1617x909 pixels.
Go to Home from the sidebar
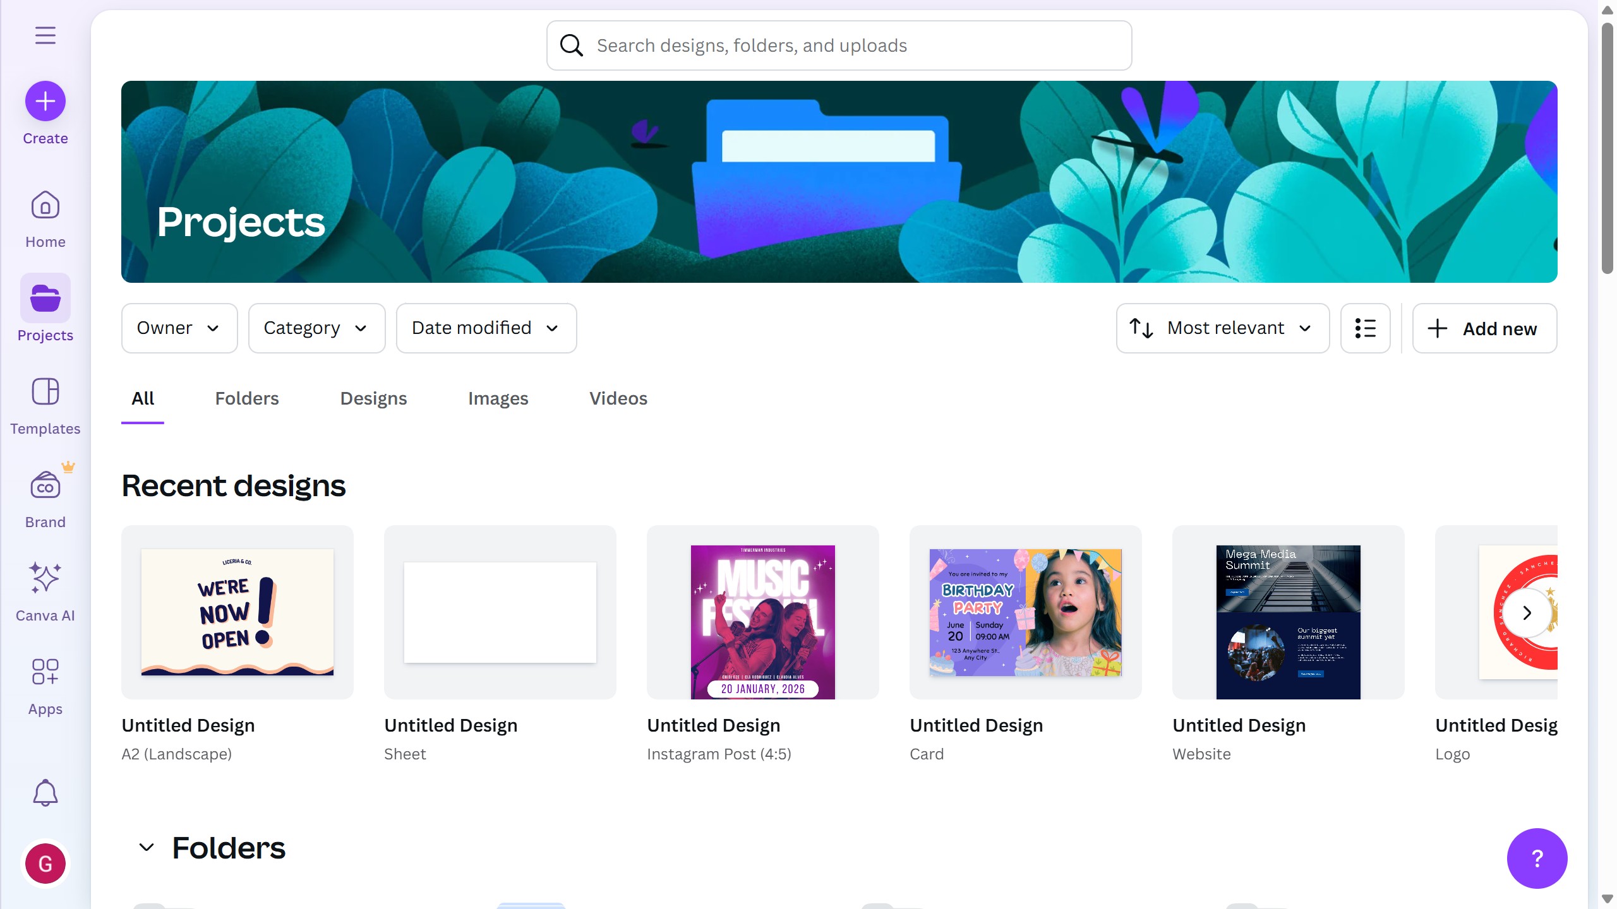[x=44, y=218]
